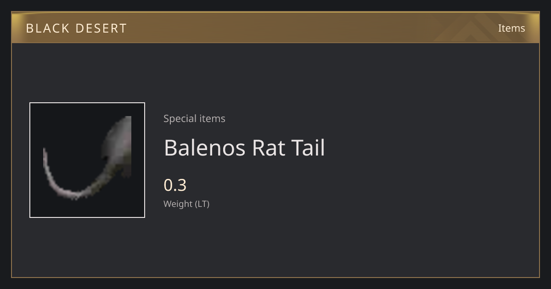Click the 0.3 weight value

pyautogui.click(x=175, y=185)
